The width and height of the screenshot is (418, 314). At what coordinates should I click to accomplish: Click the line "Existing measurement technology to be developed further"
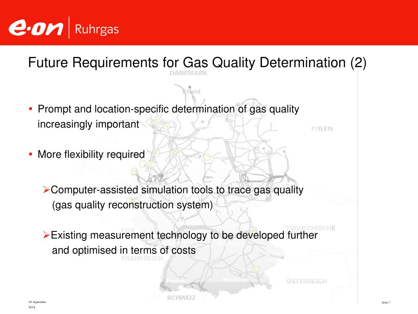(184, 235)
